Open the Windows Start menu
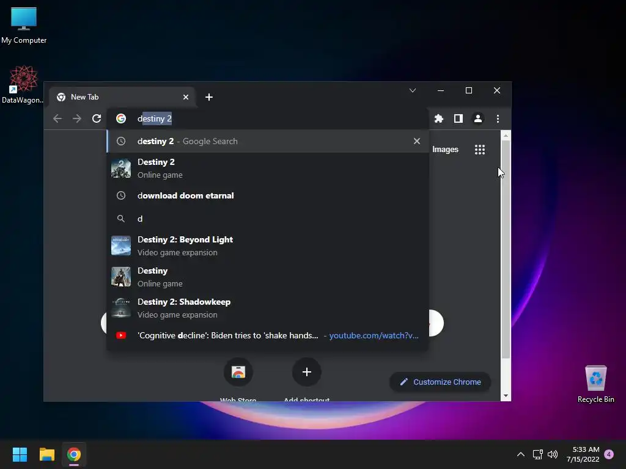The width and height of the screenshot is (626, 469). [x=20, y=454]
